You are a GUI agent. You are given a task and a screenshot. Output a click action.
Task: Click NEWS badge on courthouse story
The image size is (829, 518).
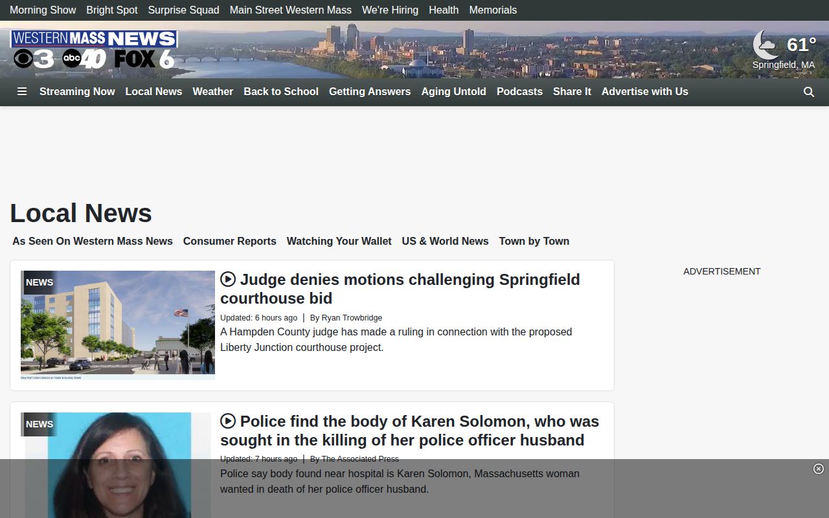40,282
